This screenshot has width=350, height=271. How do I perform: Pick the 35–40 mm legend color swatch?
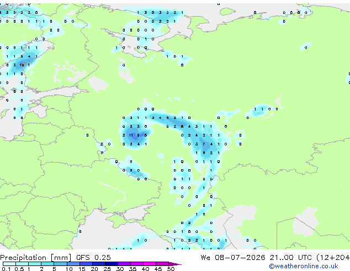tap(136, 264)
